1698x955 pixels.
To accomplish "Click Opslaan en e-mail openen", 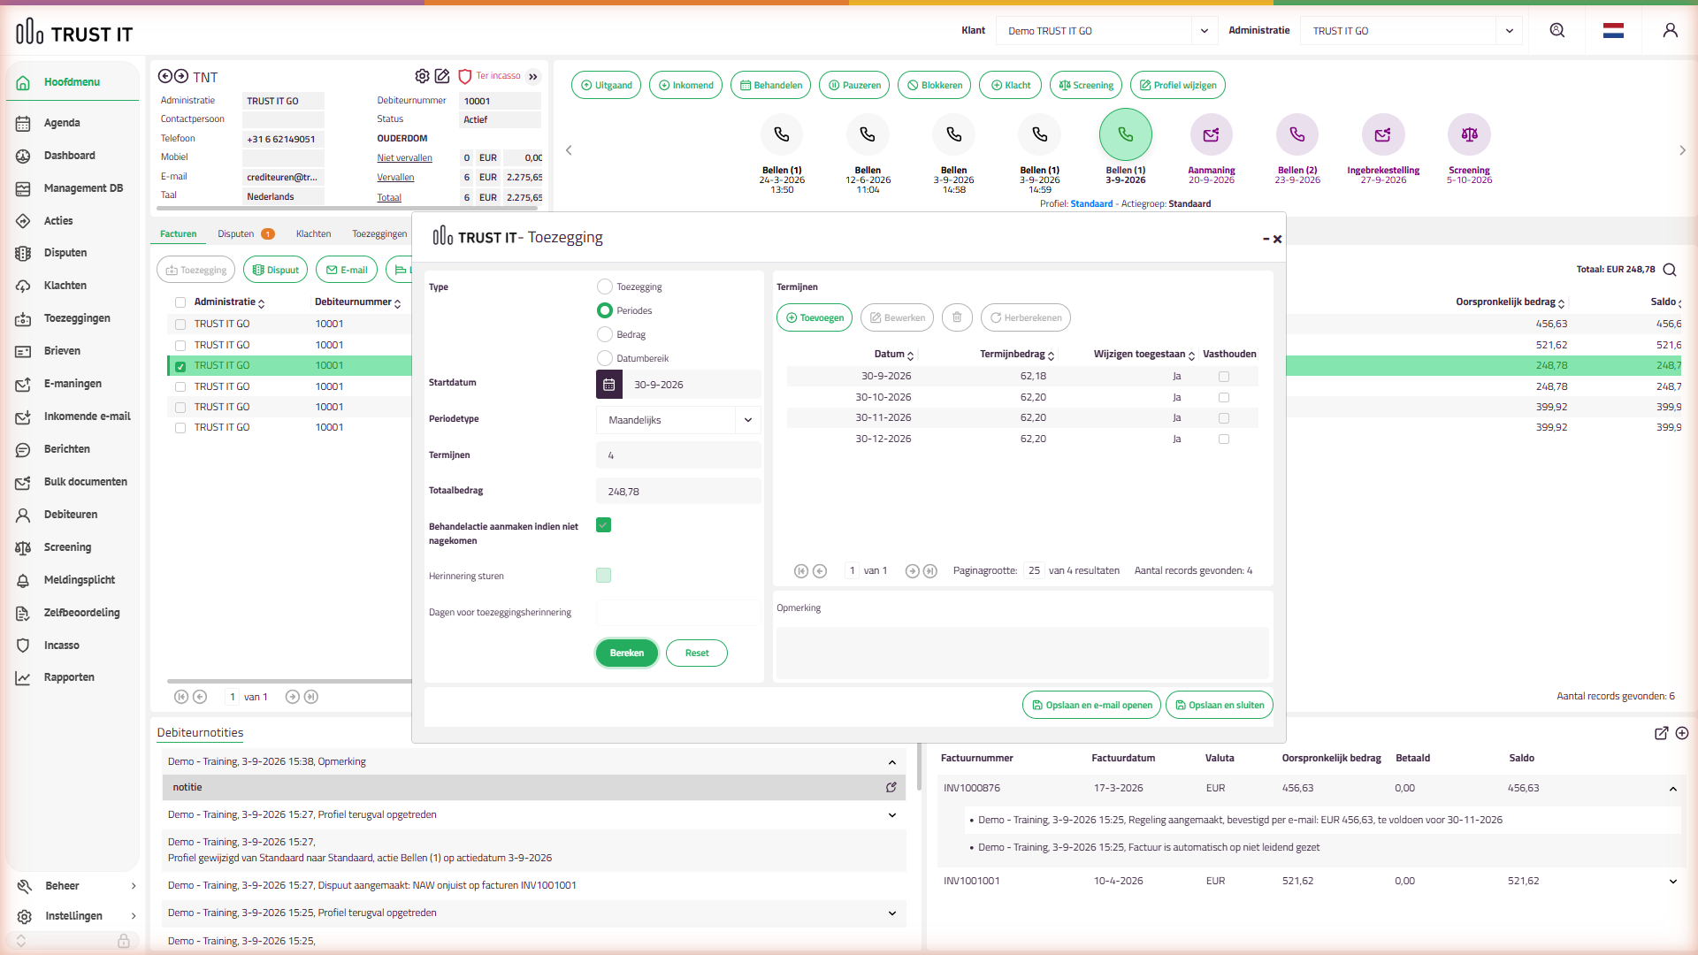I will 1091,705.
